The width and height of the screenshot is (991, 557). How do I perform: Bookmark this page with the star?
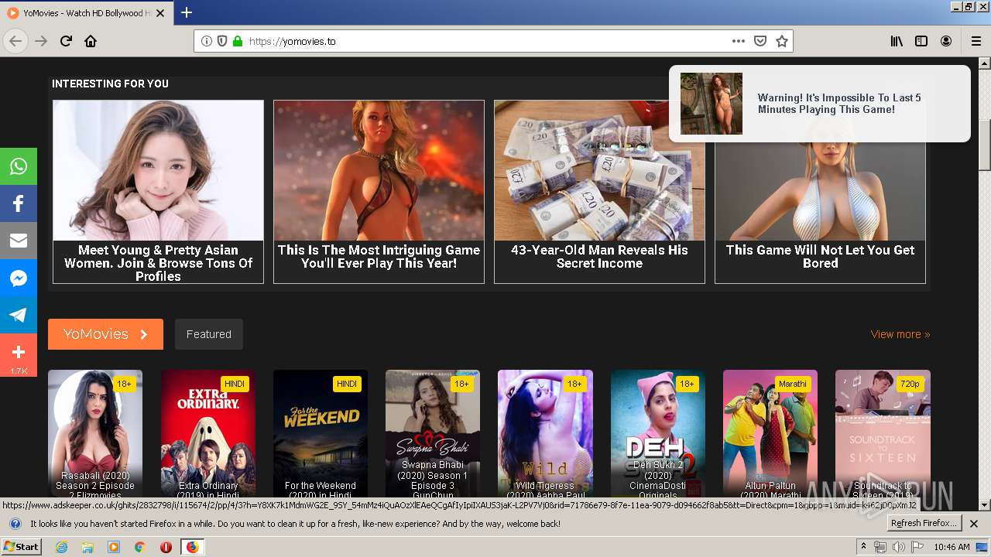[782, 41]
